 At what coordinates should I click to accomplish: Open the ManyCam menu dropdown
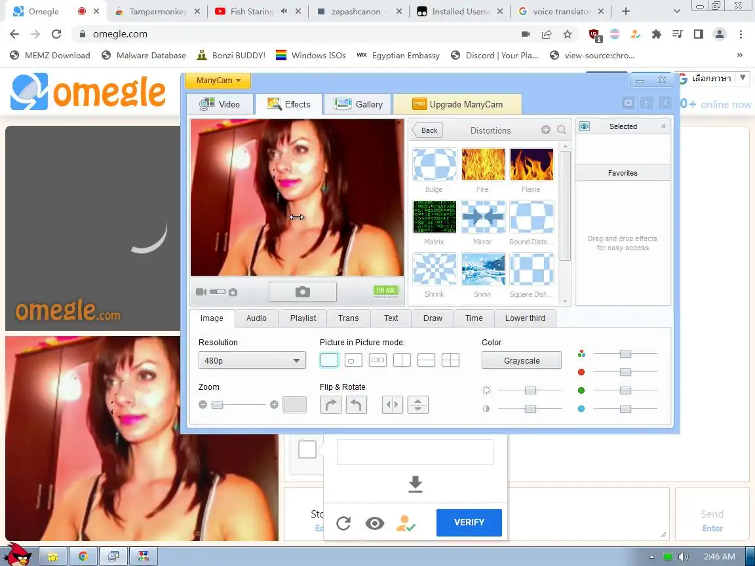[x=218, y=81]
